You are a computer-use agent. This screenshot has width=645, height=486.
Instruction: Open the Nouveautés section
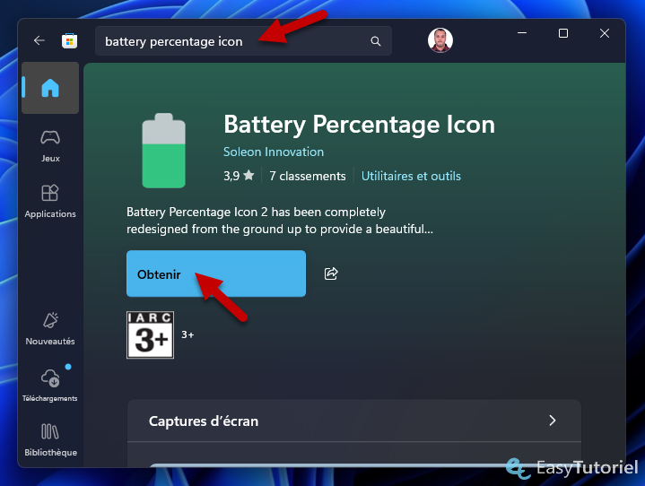point(50,328)
